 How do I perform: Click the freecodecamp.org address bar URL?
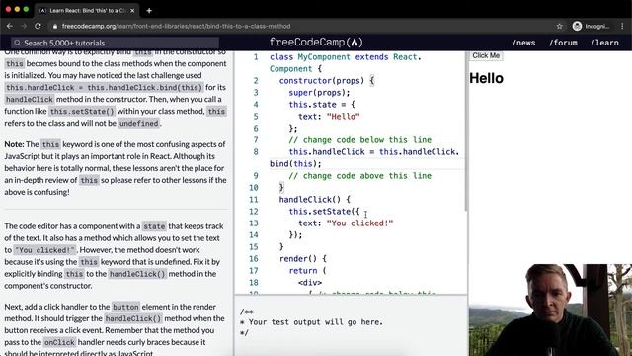[176, 27]
